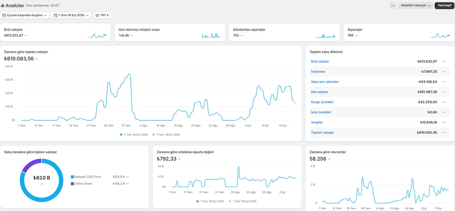Click the purple segment of the donut chart
Screen dimensions: 455x211
point(31,165)
